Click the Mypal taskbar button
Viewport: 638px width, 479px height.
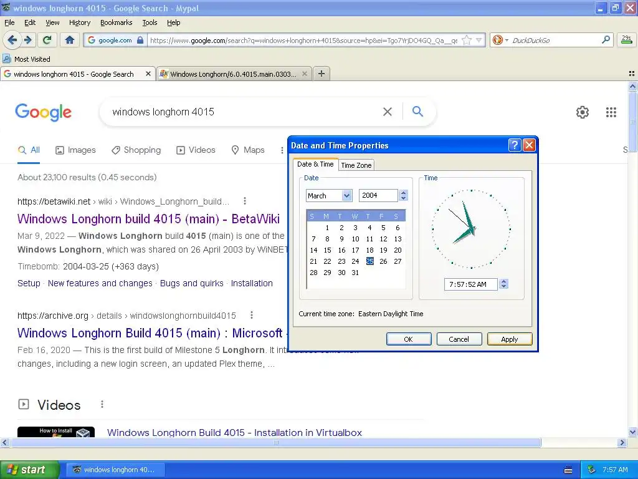tap(117, 470)
